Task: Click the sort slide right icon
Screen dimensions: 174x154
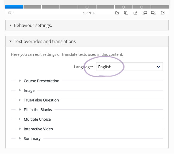Action: click(154, 13)
